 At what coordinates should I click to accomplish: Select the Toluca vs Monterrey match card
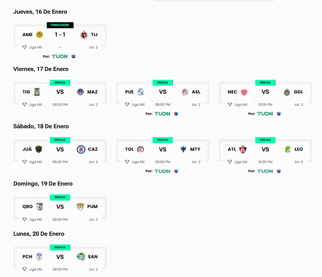pos(163,151)
